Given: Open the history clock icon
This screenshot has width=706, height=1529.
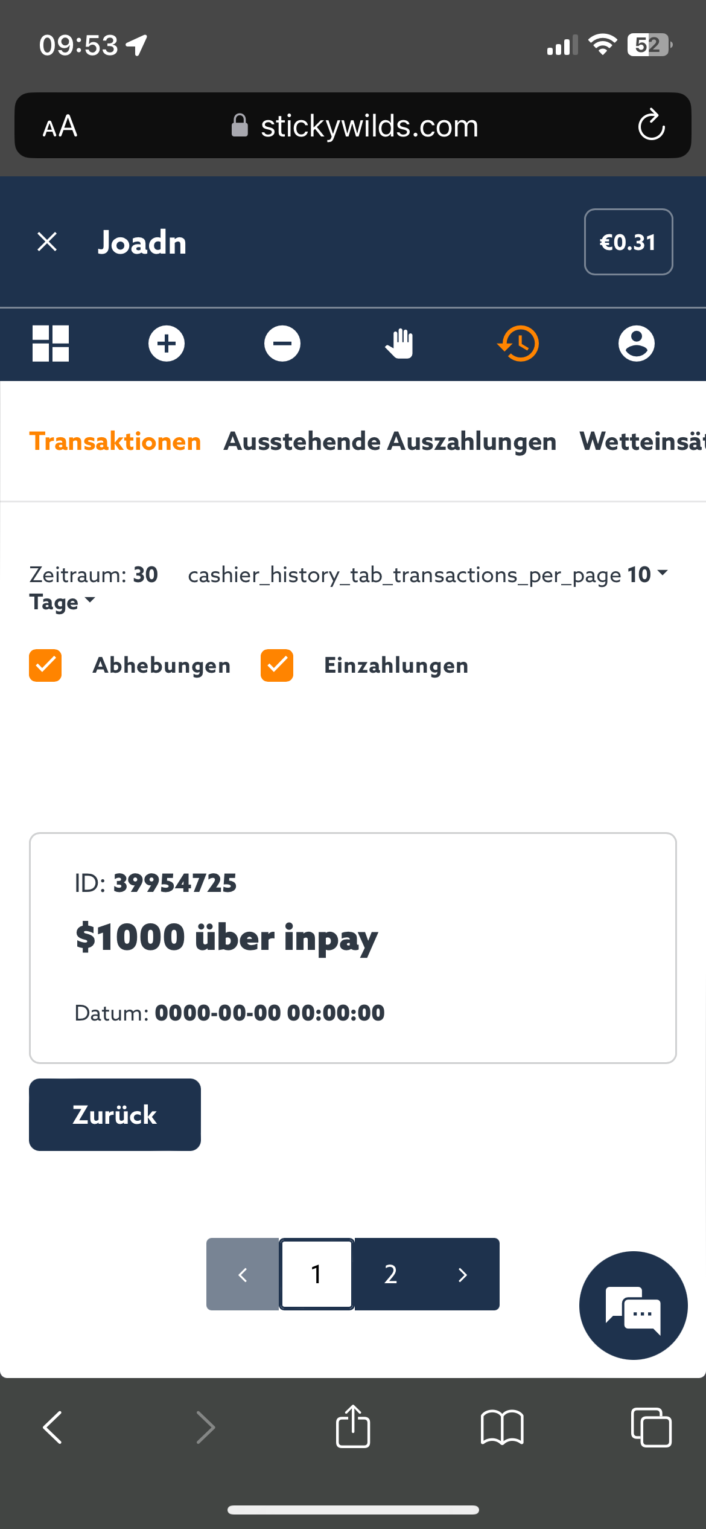Looking at the screenshot, I should [x=518, y=344].
